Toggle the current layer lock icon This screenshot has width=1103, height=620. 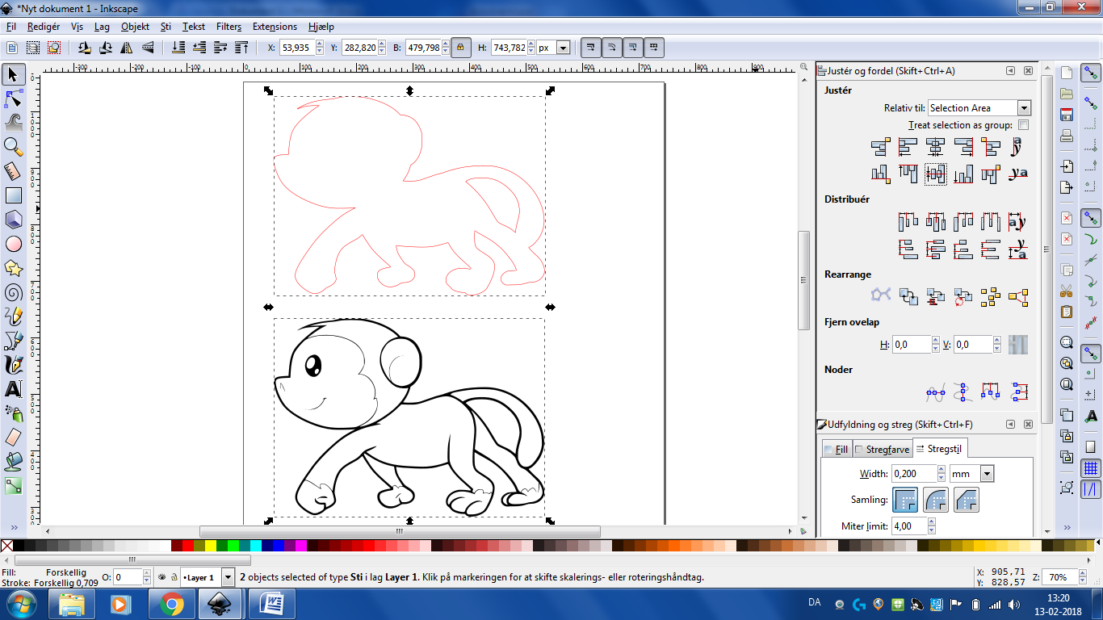click(x=174, y=577)
